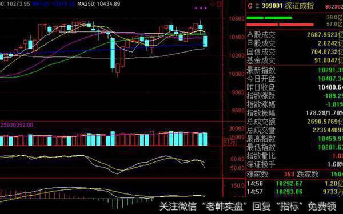343x214 pixels.
Task: Click the 80.00 indicator axis label
Action: 237,159
